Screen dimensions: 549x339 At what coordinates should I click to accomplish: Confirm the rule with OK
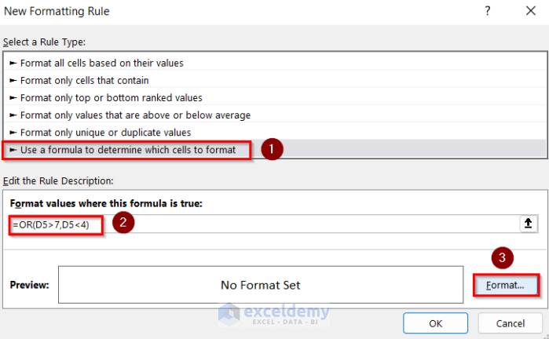point(437,323)
